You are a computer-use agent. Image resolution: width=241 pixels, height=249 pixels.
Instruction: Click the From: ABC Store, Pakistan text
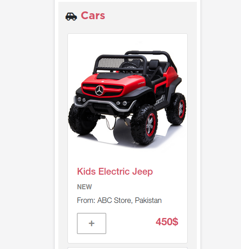(119, 200)
